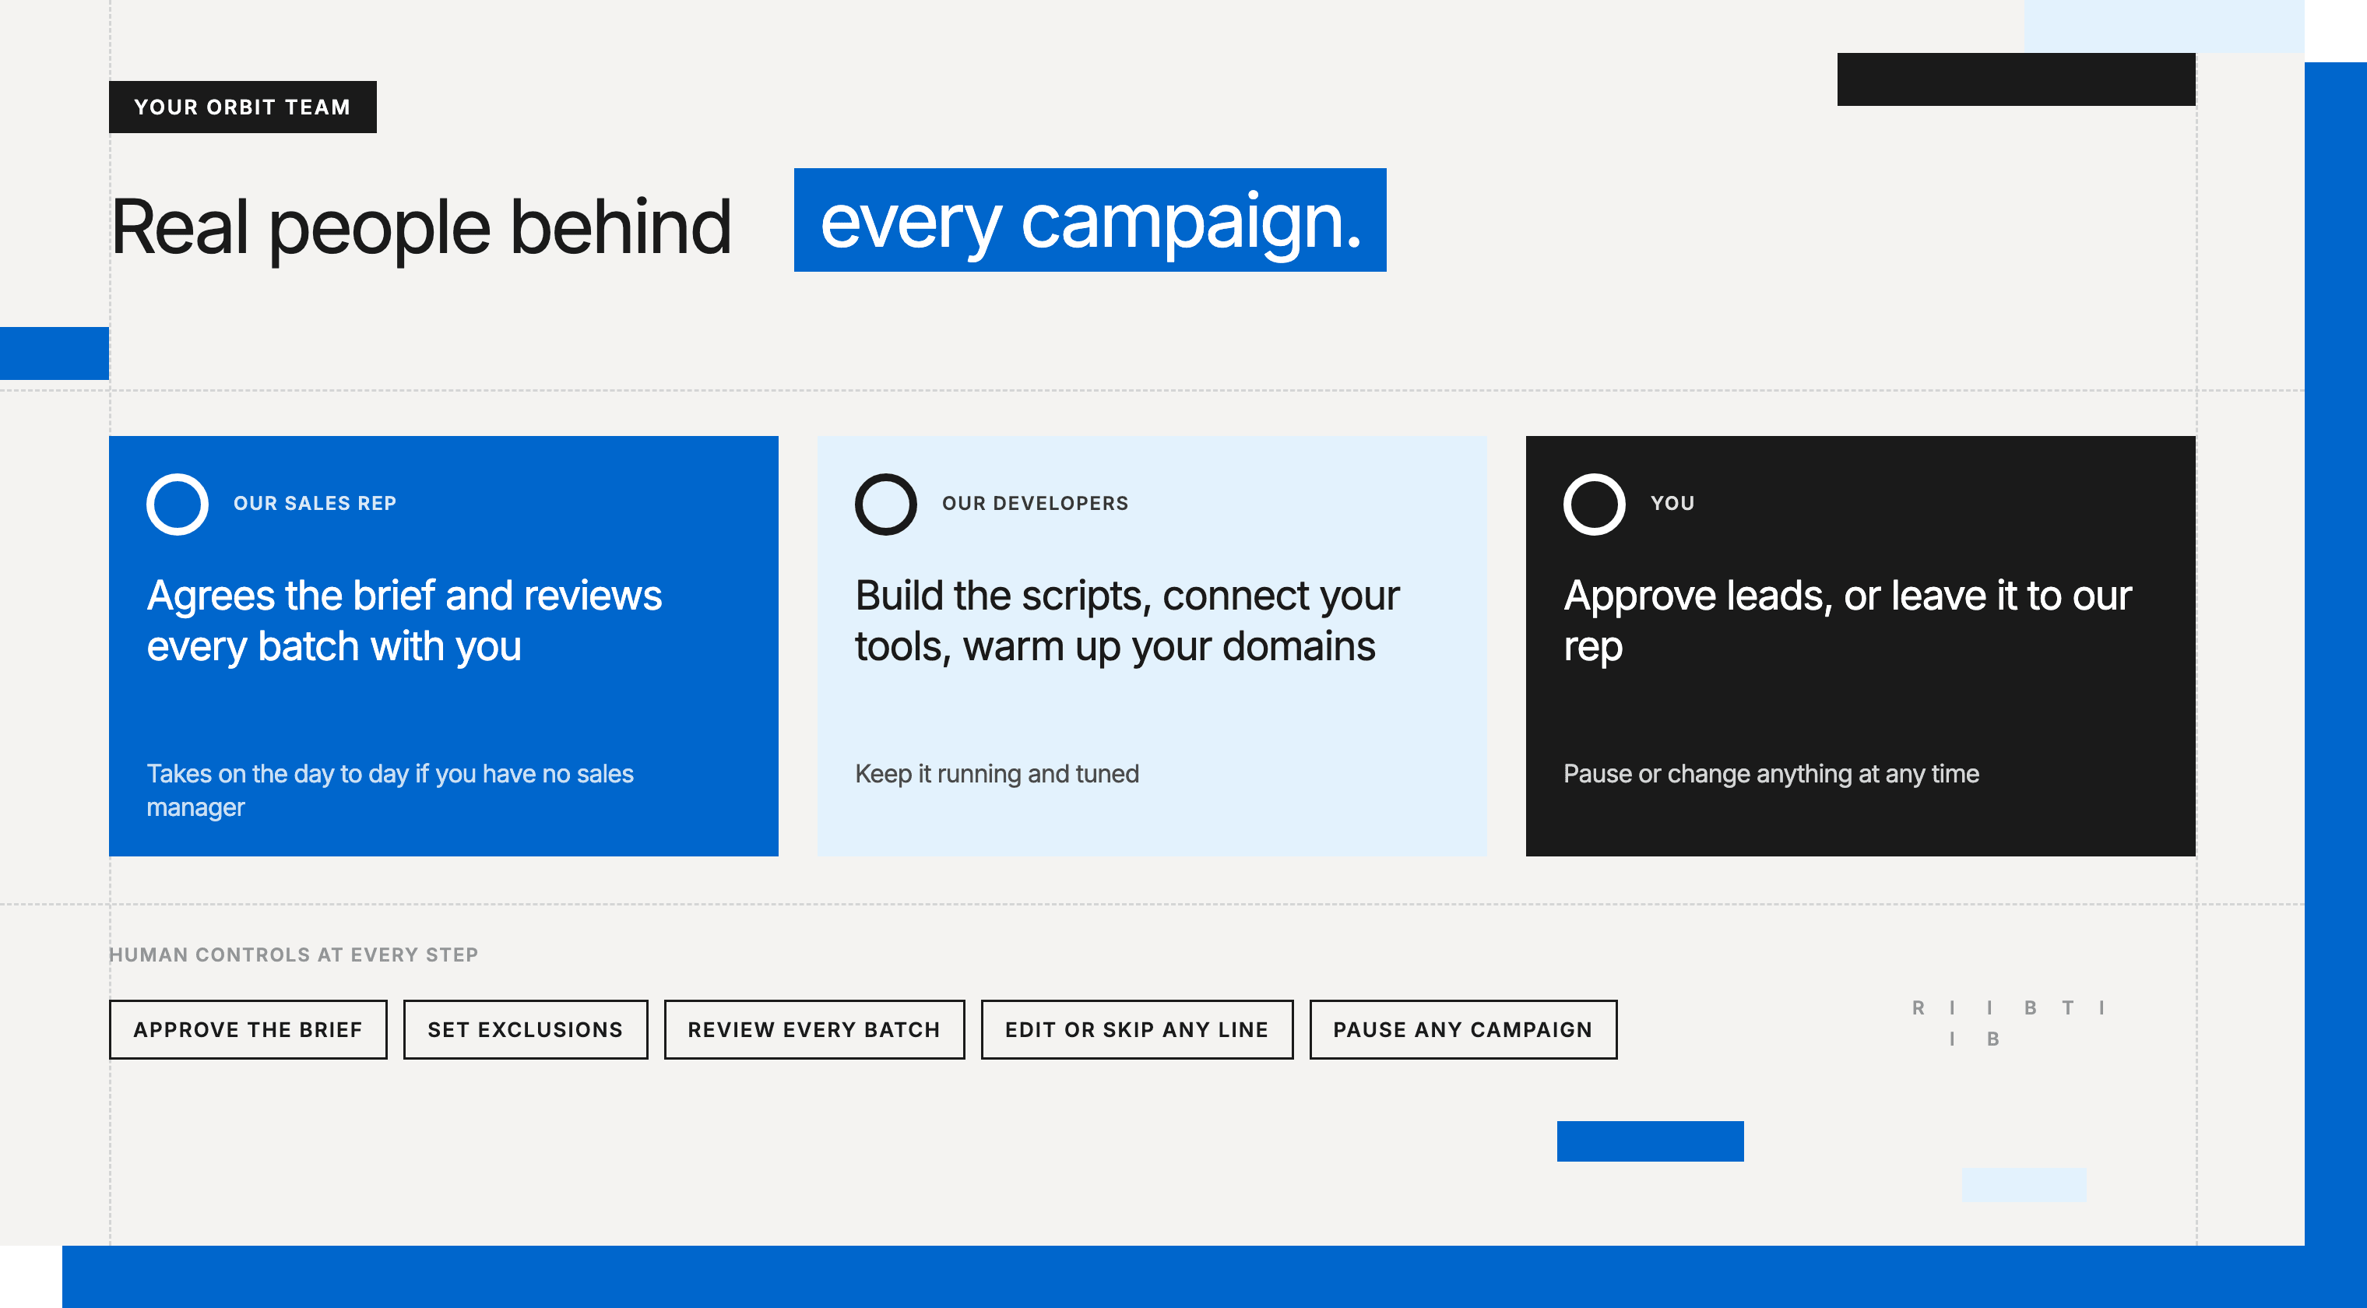Click 'Keep it running and tuned' text
The height and width of the screenshot is (1308, 2367).
point(997,775)
